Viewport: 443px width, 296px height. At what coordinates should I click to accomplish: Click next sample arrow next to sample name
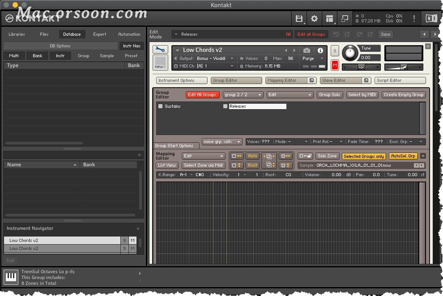tap(422, 165)
